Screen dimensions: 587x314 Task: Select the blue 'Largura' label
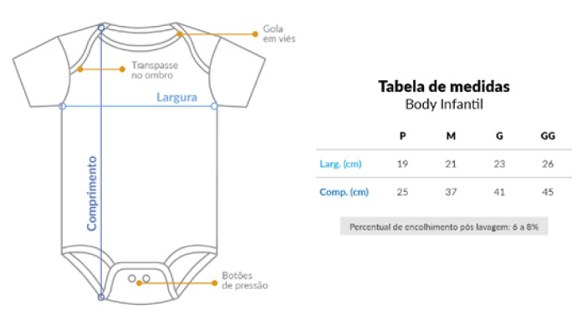(176, 97)
